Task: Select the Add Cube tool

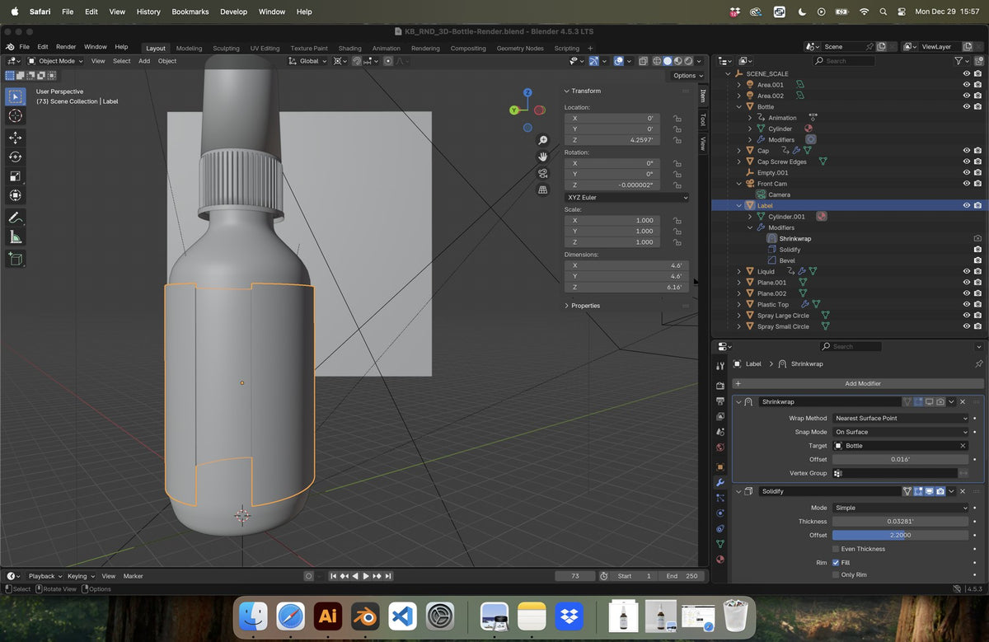Action: (15, 259)
